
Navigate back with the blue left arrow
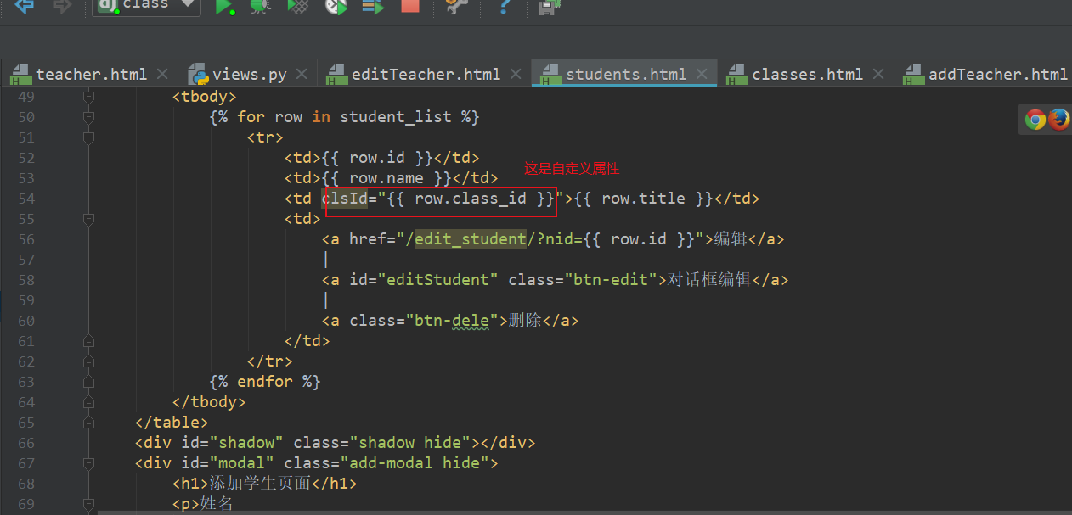point(25,7)
